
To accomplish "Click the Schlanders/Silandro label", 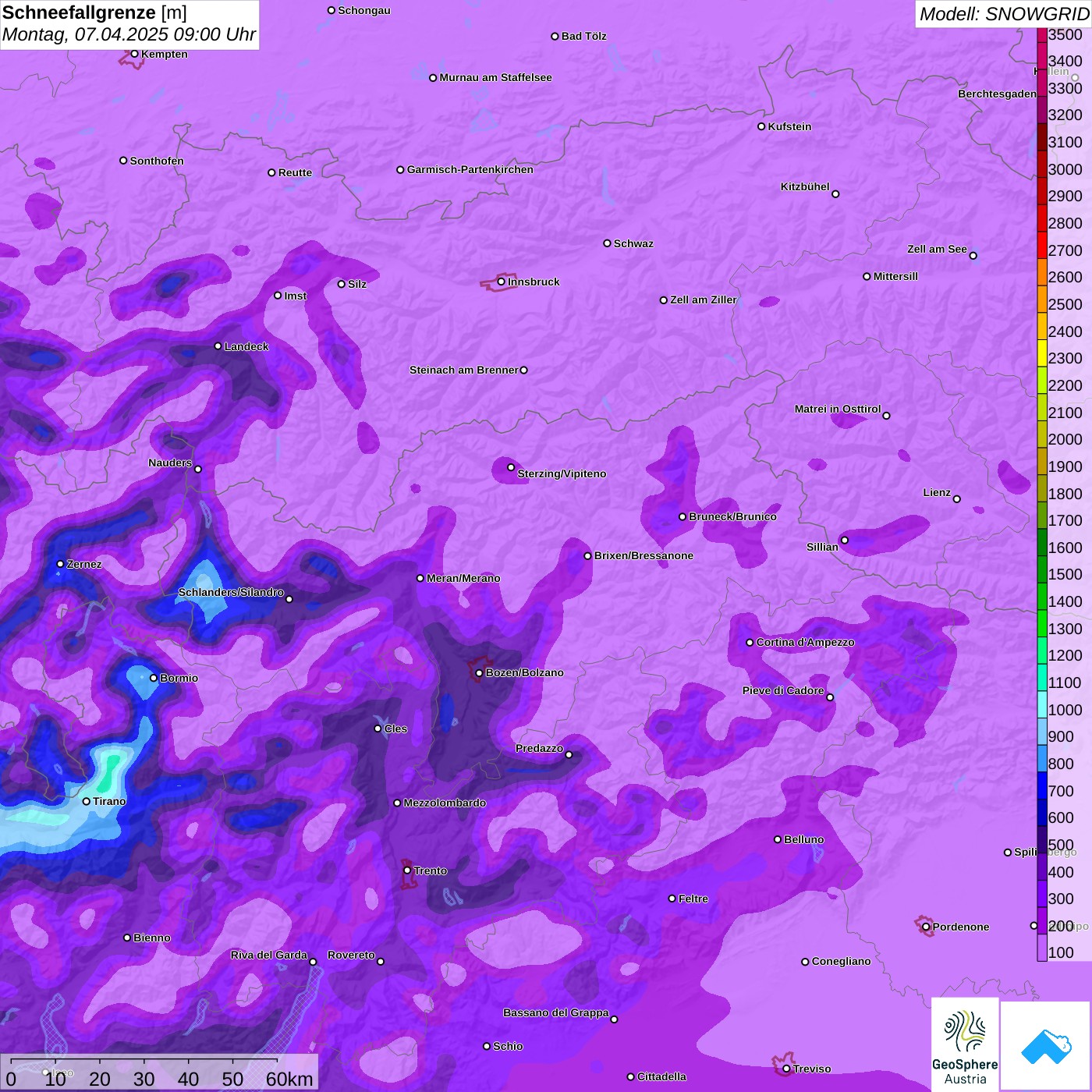I will coord(231,592).
